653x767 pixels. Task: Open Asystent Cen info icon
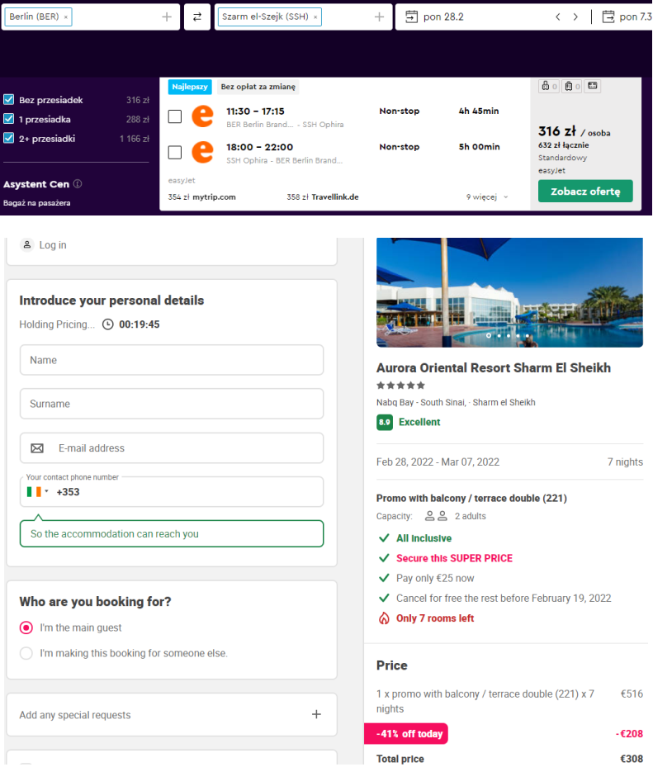(x=78, y=184)
